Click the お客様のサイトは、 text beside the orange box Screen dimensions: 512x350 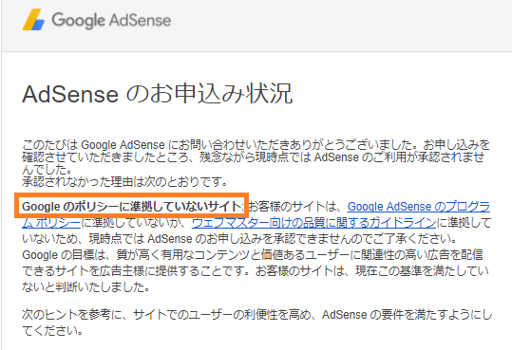[294, 207]
